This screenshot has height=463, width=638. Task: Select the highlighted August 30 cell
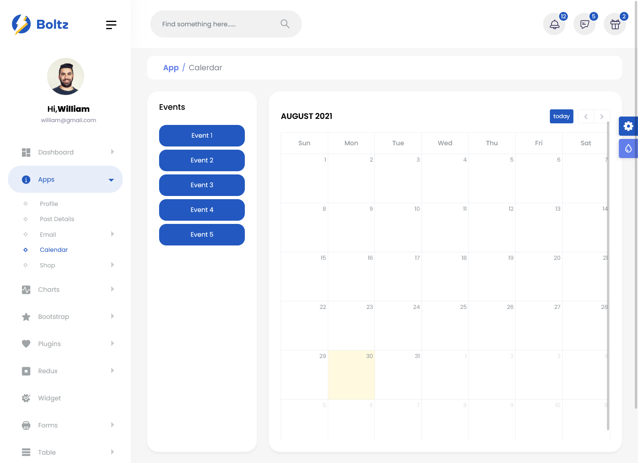click(351, 375)
